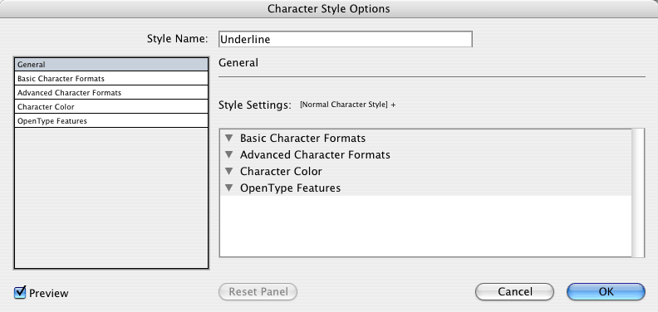Image resolution: width=658 pixels, height=312 pixels.
Task: Select General in the category list
Action: 111,65
